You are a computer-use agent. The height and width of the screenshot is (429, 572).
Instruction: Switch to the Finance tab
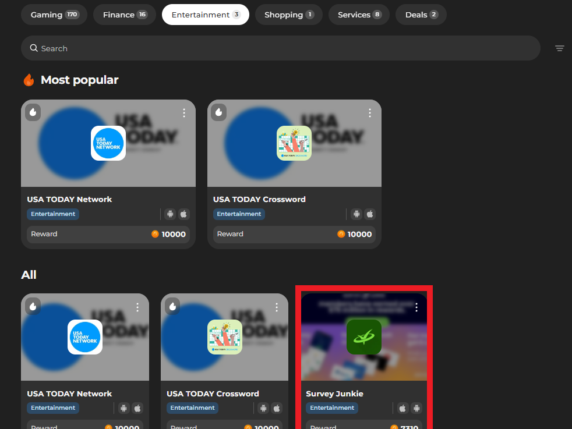coord(125,15)
